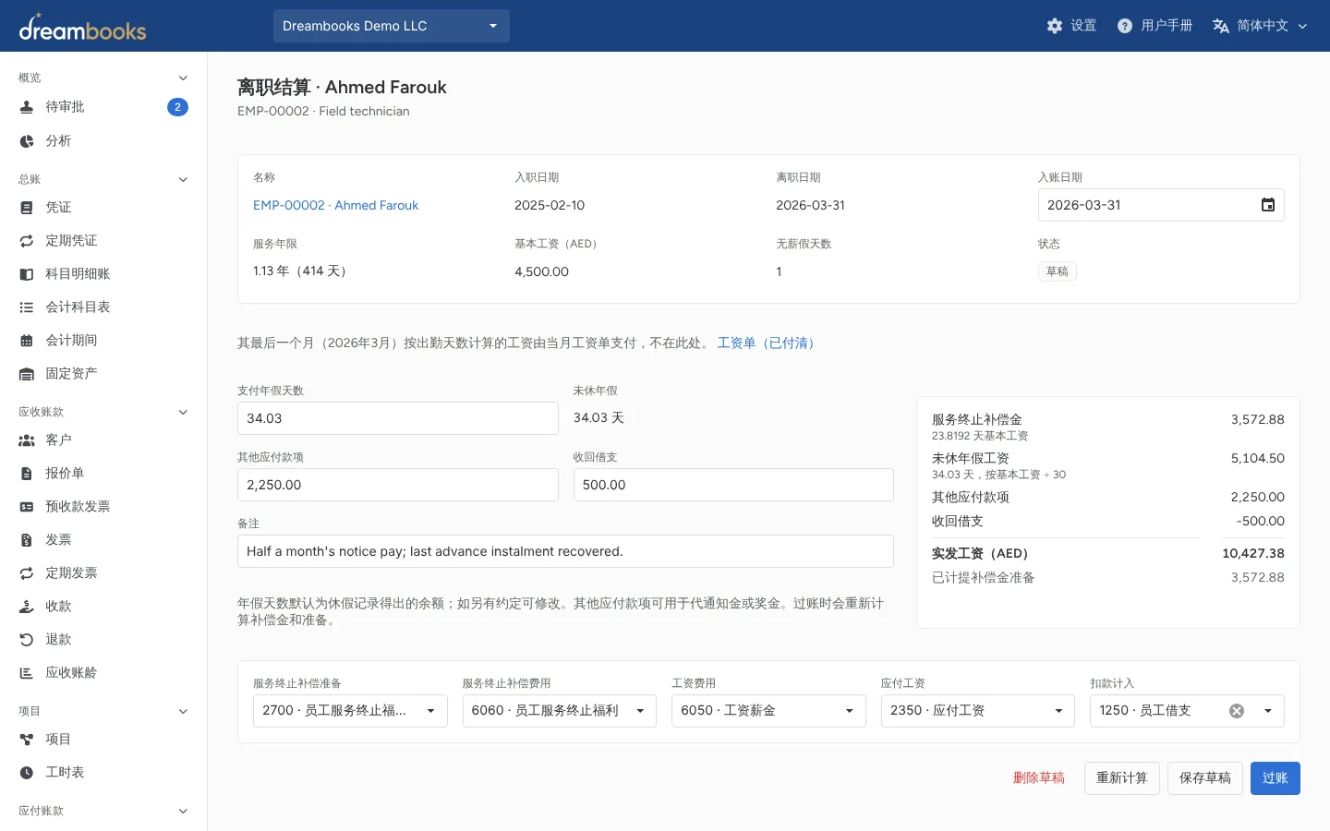Click the 支付年假天数 input field

(398, 418)
